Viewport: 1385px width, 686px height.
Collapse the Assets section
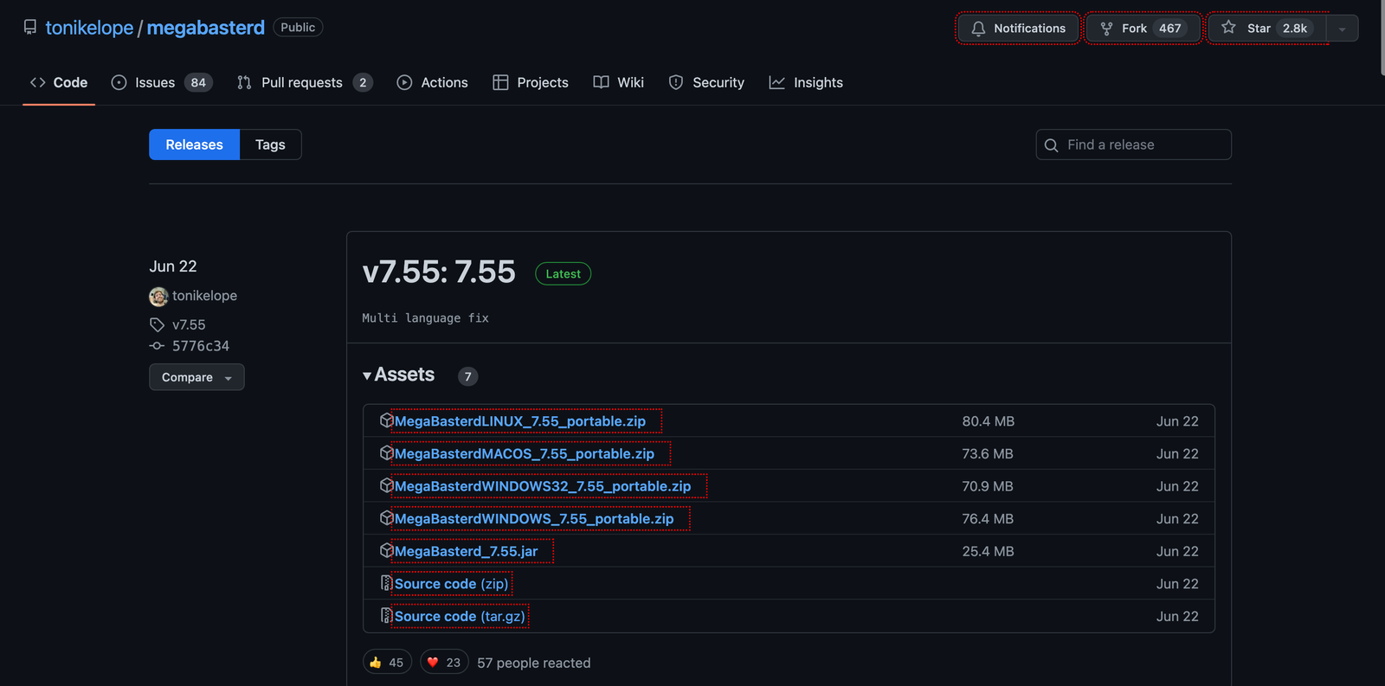(x=399, y=375)
